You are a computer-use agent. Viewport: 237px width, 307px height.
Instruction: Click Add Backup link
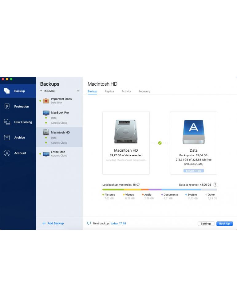(56, 223)
